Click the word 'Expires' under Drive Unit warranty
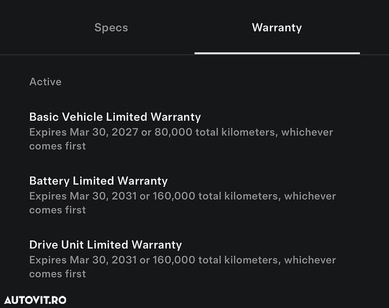This screenshot has height=308, width=389. click(x=47, y=260)
